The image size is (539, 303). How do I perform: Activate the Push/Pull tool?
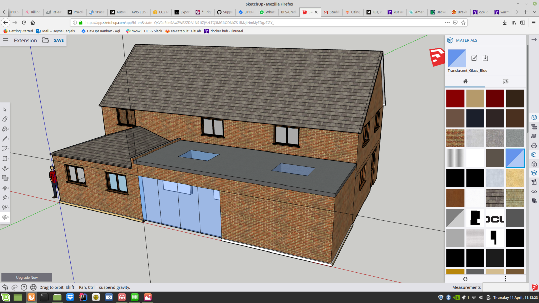(x=5, y=168)
